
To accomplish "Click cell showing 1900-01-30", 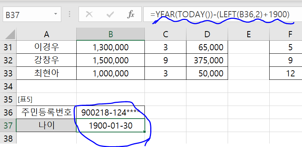I will click(111, 125).
